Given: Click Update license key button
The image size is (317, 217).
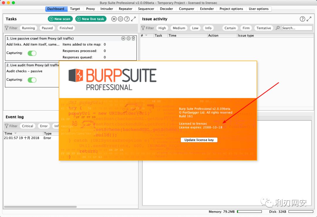Looking at the screenshot, I should 199,140.
